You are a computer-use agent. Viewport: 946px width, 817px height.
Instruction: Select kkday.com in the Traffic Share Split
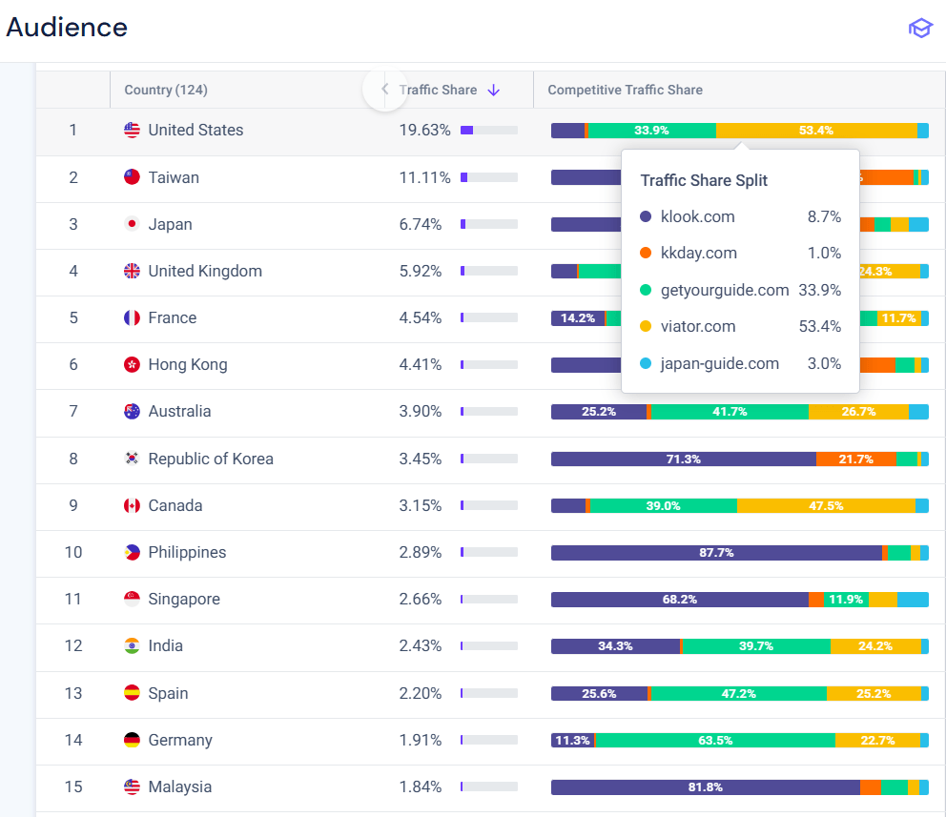pyautogui.click(x=699, y=253)
